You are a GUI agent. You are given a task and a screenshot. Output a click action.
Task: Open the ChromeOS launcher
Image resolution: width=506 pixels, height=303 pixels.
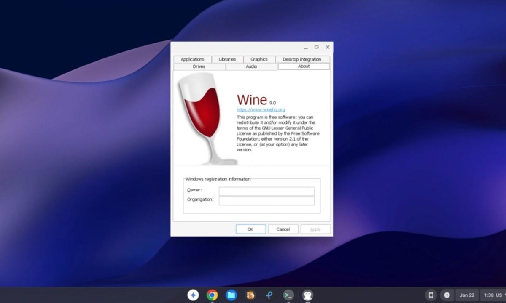pyautogui.click(x=193, y=295)
